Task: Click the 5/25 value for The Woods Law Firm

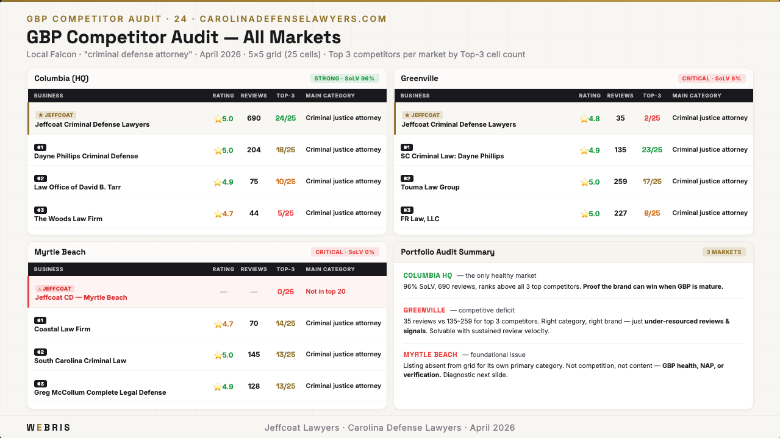Action: point(286,213)
